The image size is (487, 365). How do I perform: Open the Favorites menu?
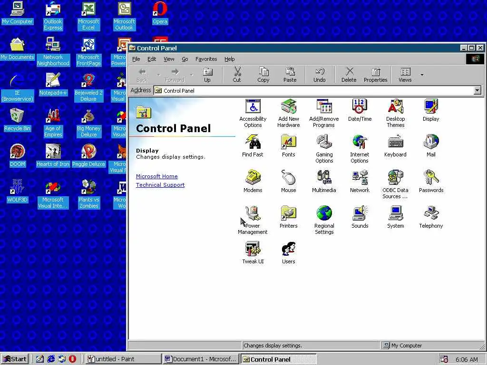206,59
